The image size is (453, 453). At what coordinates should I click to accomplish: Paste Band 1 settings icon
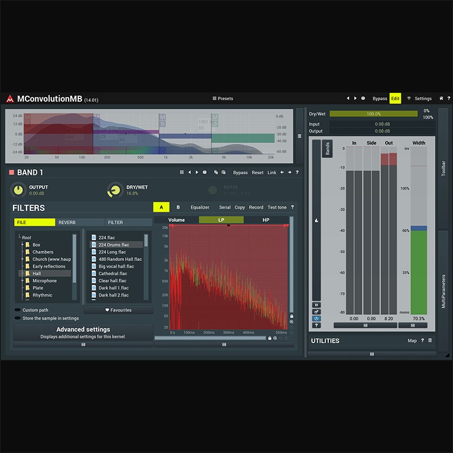click(x=223, y=172)
